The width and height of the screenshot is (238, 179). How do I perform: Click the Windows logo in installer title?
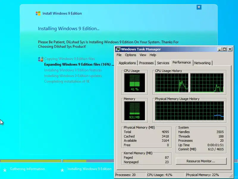[x=38, y=13]
